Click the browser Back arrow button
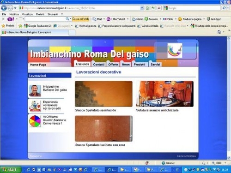This screenshot has width=231, height=173. (4, 8)
